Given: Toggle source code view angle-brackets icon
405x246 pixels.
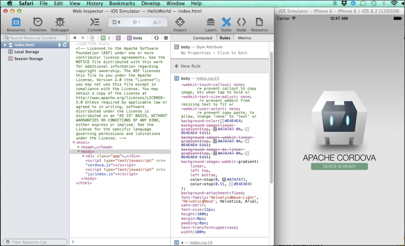Looking at the screenshot, I should pyautogui.click(x=156, y=38).
